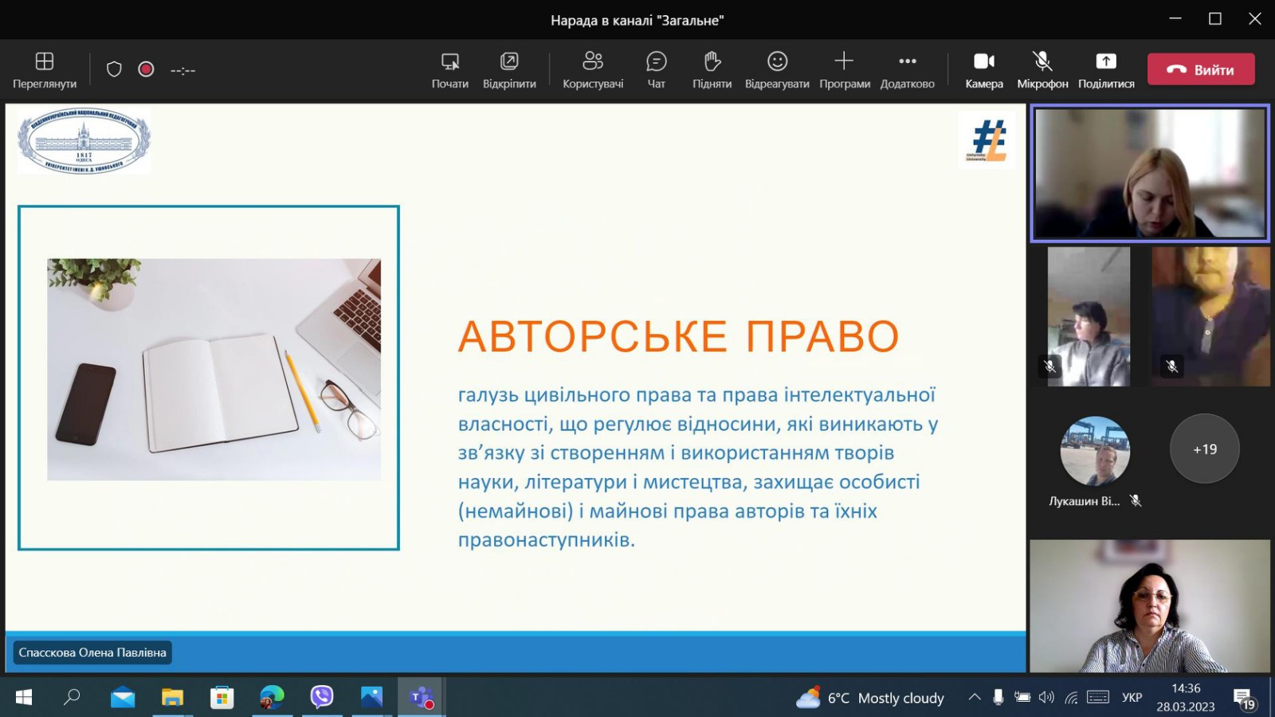Click Поділитися to share screen
The image size is (1275, 717).
[x=1106, y=70]
